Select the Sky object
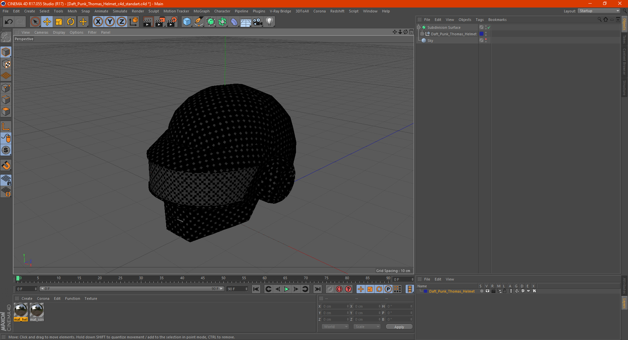 (x=430, y=41)
